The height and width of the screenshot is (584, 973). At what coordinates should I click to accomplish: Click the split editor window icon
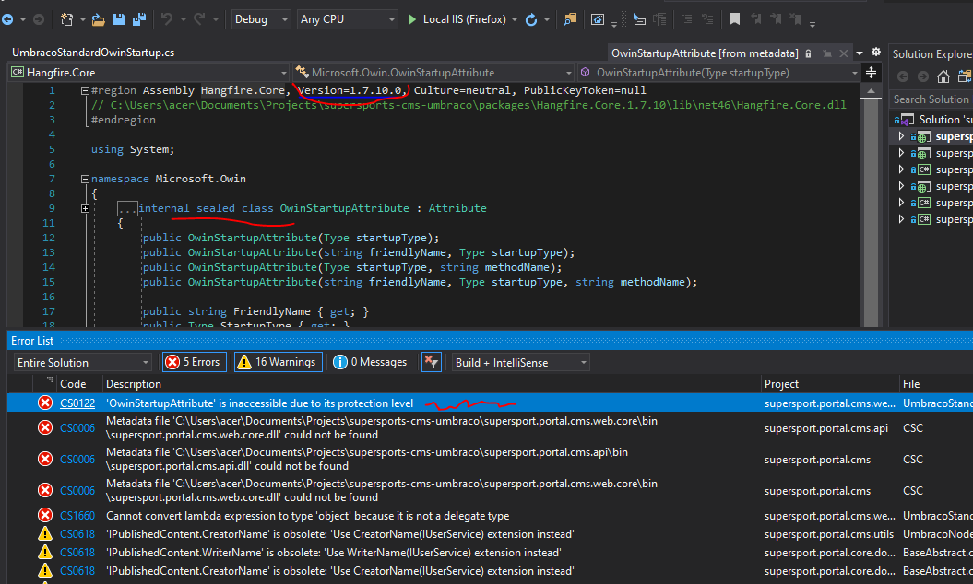[871, 73]
